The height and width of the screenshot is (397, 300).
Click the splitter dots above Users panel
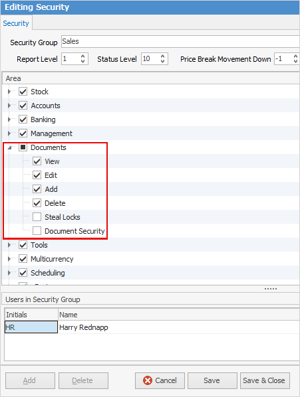click(271, 289)
